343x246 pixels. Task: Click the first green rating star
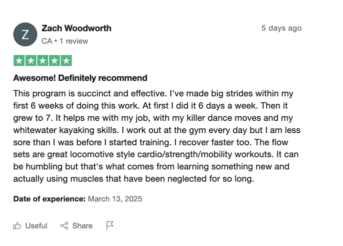19,61
